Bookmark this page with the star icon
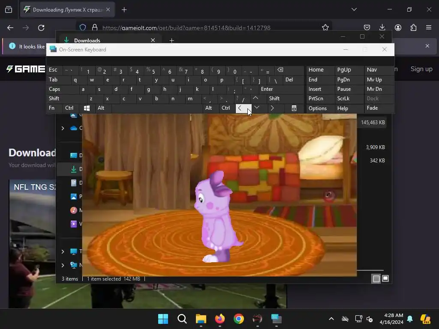The image size is (439, 329). (325, 27)
